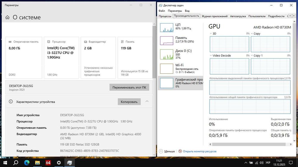Click the device ID value text
298x167 pixels.
tap(89, 151)
